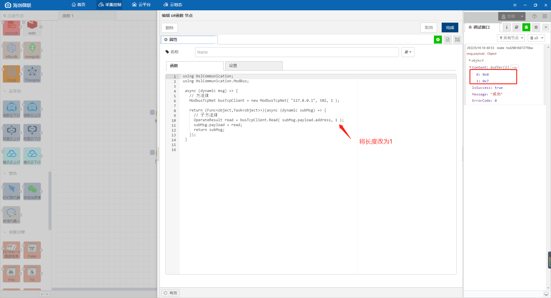Select the 微联云下行 cloud node
Viewport: 551px width, 298px height.
[x=11, y=109]
